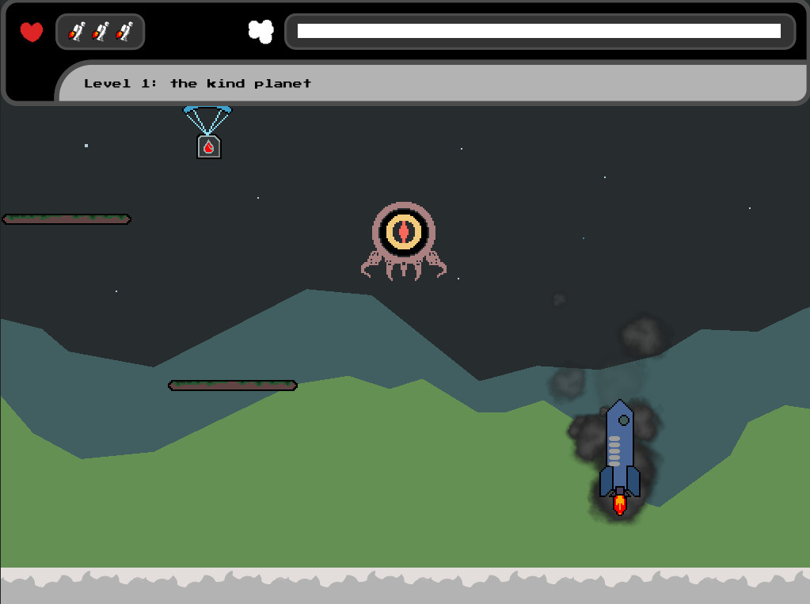810x604 pixels.
Task: Click the rocket's orange exhaust flame
Action: click(x=618, y=503)
